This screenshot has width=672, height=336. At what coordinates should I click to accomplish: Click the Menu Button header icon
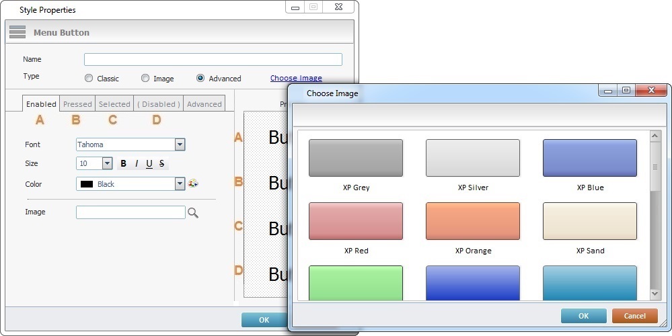[x=17, y=32]
